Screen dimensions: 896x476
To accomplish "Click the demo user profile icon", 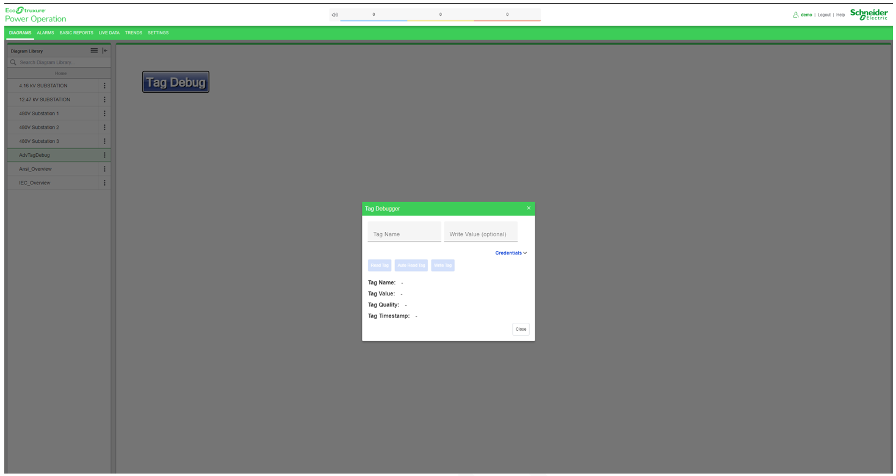I will point(795,15).
